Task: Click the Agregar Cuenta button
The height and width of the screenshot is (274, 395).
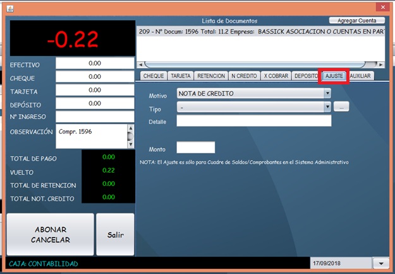Action: [x=356, y=21]
